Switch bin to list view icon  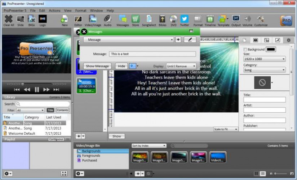tap(263, 174)
